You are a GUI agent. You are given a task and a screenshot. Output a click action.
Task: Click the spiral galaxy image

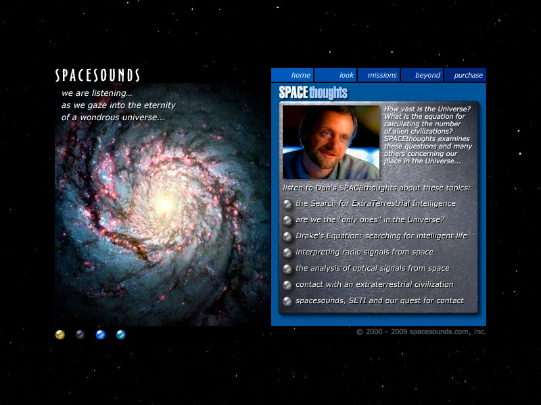tap(161, 216)
